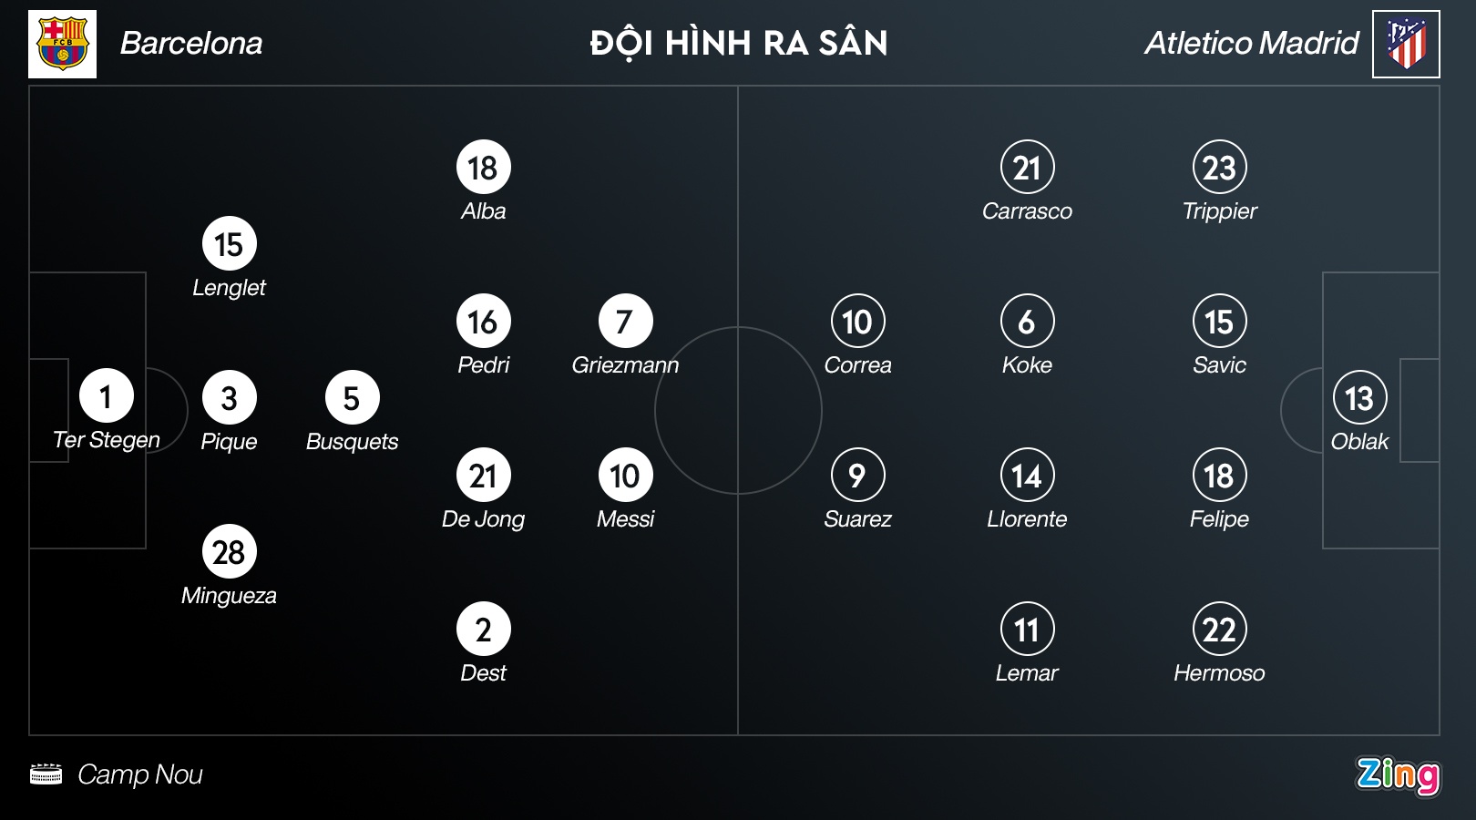The width and height of the screenshot is (1476, 820).
Task: Click the Barcelona club crest
Action: (62, 44)
